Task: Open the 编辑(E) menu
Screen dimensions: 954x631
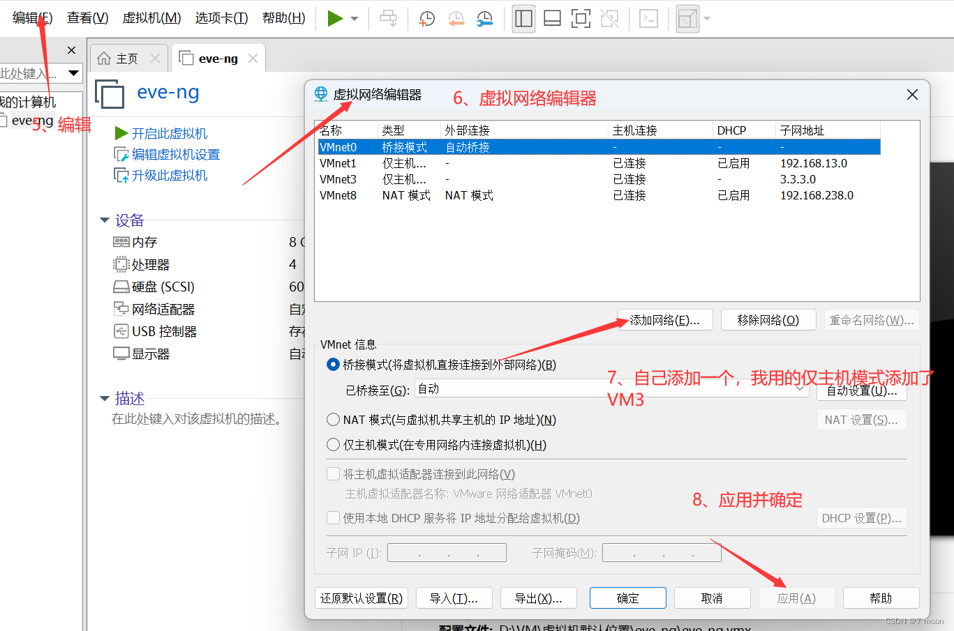Action: pyautogui.click(x=32, y=18)
